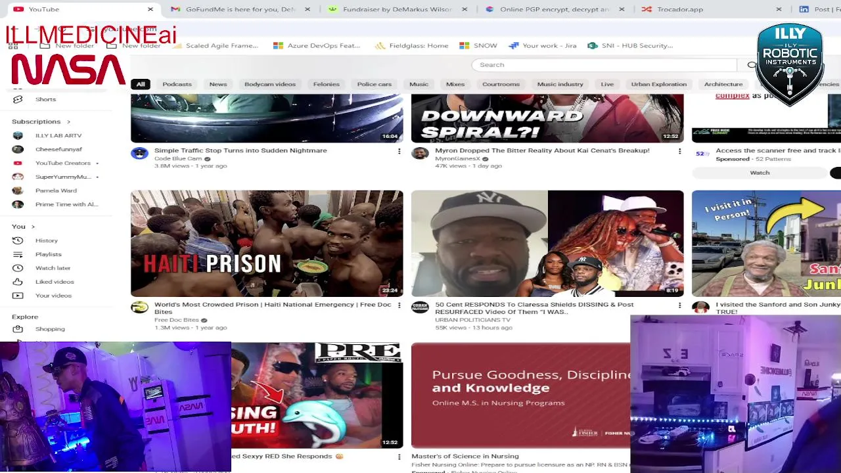Open SuperYummyMu channel avatar

[18, 177]
